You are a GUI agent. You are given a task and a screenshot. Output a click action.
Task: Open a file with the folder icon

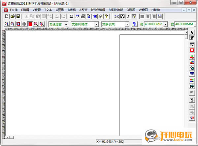[x=13, y=16]
